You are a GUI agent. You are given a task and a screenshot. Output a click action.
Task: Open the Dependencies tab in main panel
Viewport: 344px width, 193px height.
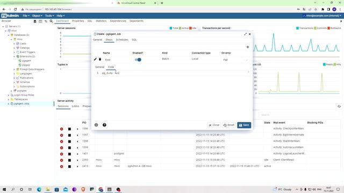118,21
